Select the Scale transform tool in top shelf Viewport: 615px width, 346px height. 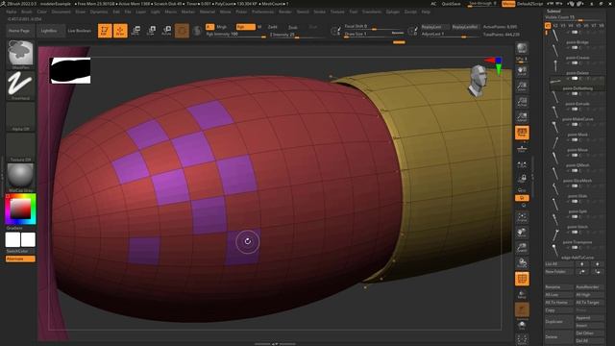(x=151, y=31)
